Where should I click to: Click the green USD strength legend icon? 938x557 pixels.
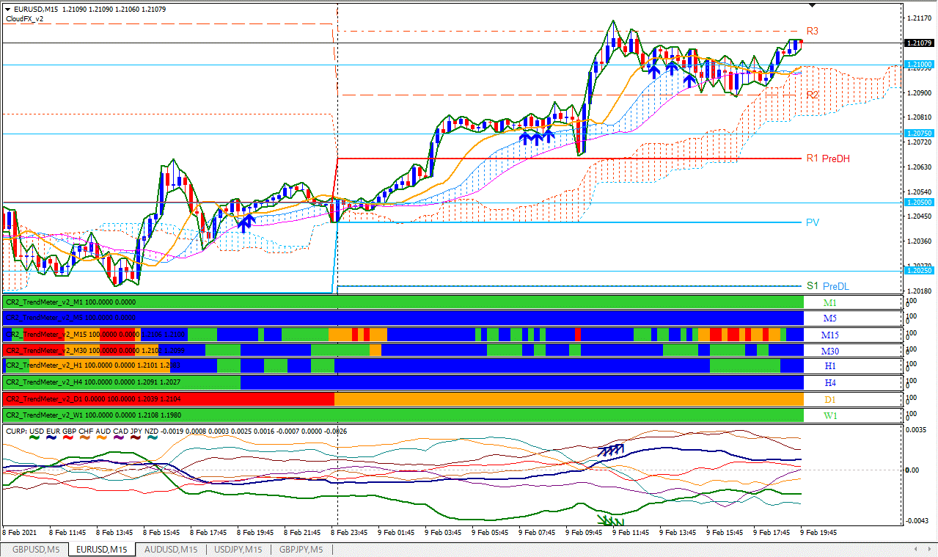34,436
